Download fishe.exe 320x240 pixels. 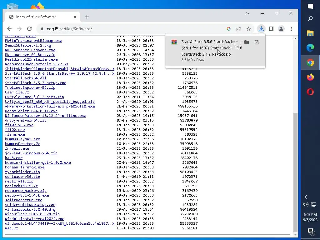[15, 134]
